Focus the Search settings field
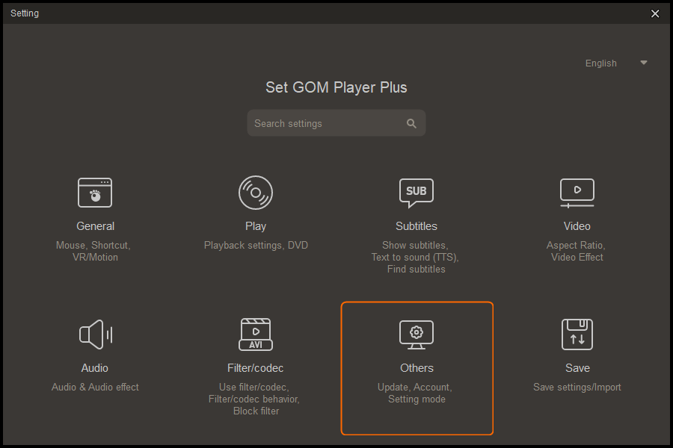This screenshot has height=448, width=673. pos(336,123)
